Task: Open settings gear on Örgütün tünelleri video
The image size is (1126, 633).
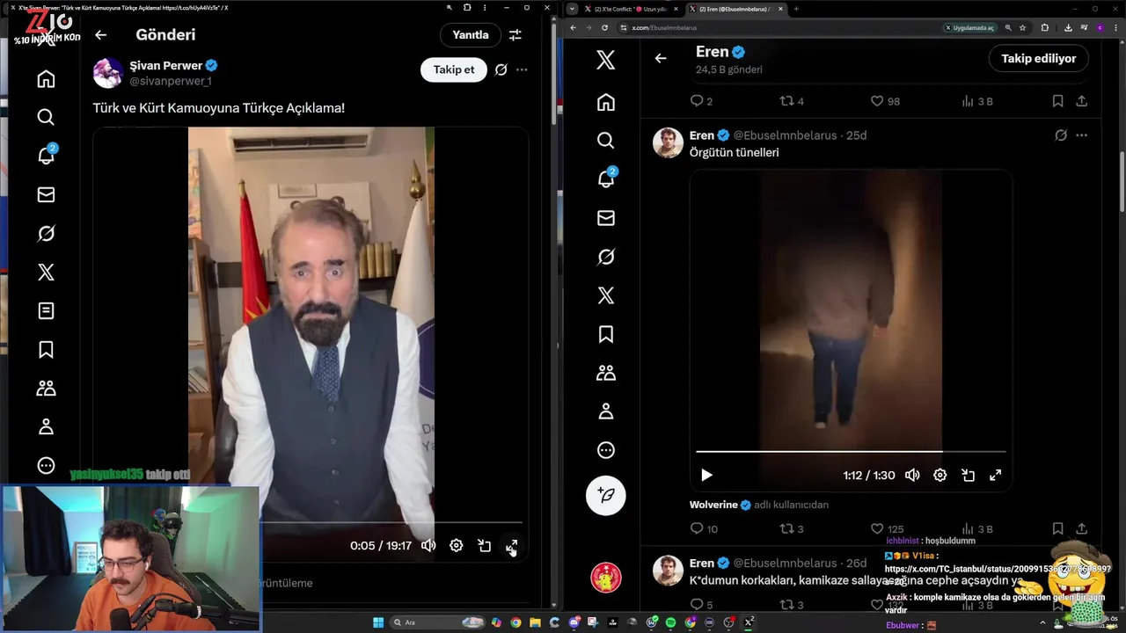Action: (940, 475)
